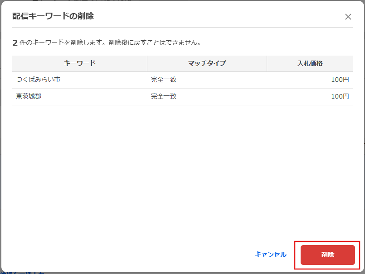The image size is (365, 274).
Task: Click the キャンセル link
Action: click(x=270, y=255)
